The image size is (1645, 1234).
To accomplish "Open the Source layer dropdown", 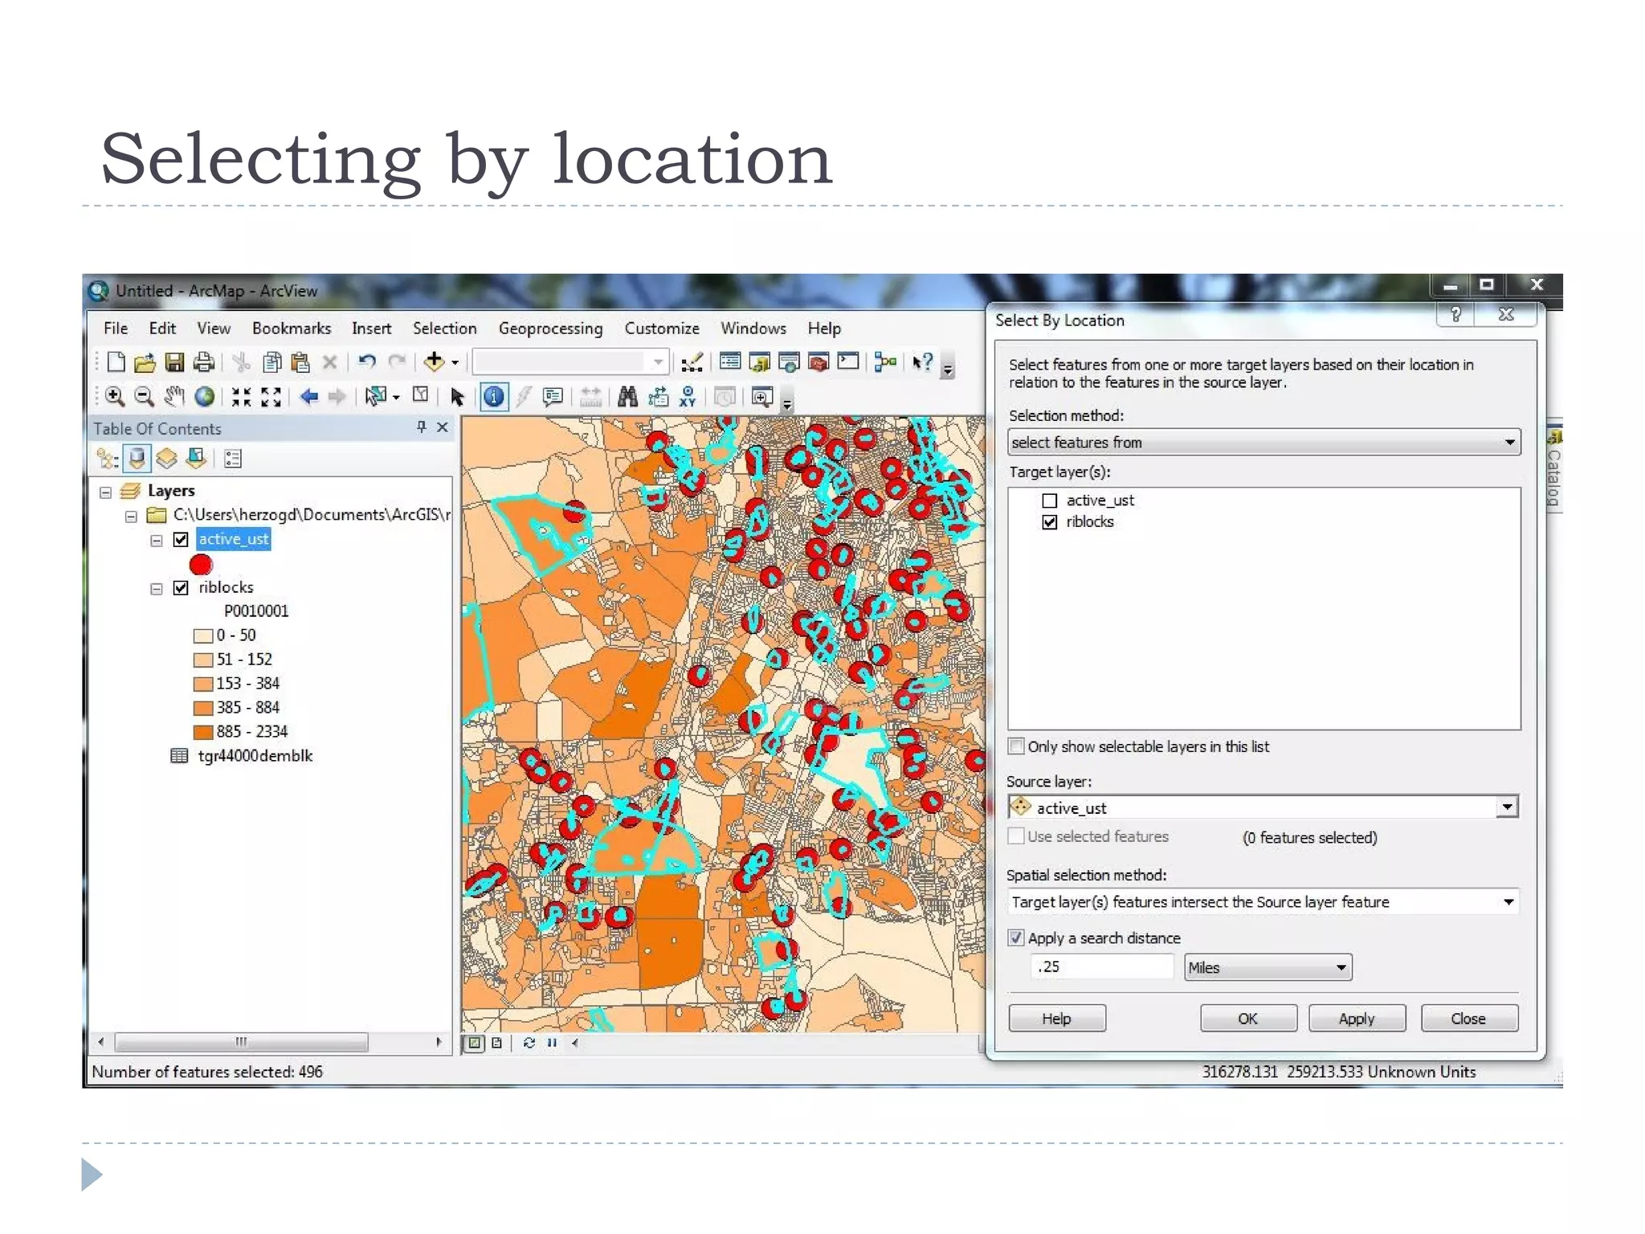I will (1263, 807).
